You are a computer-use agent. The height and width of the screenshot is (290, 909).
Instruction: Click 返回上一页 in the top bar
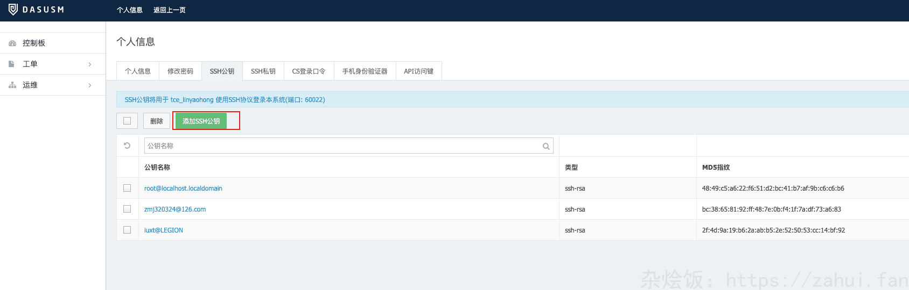(x=169, y=10)
